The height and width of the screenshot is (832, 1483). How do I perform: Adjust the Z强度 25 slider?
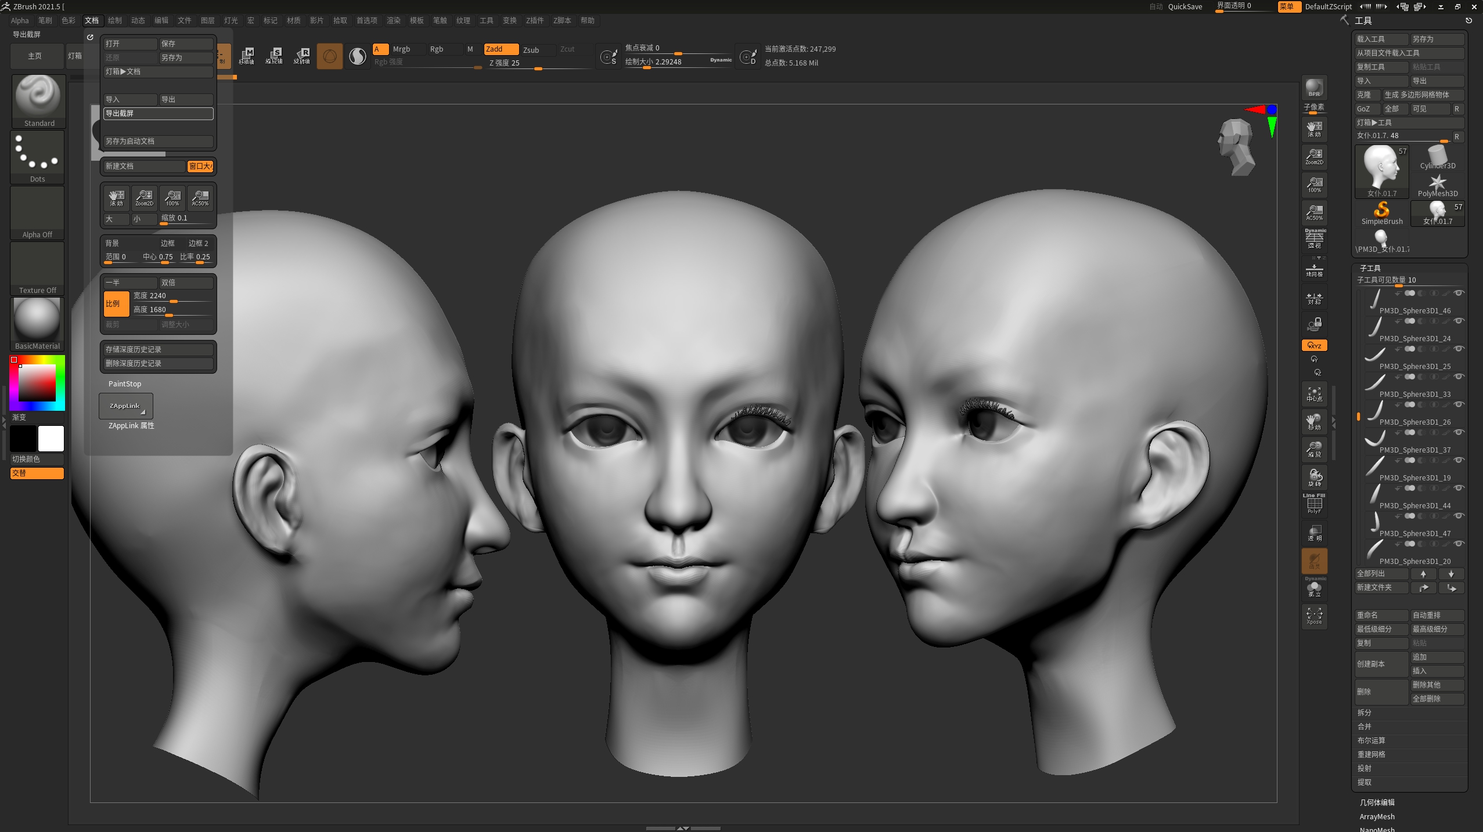point(538,63)
